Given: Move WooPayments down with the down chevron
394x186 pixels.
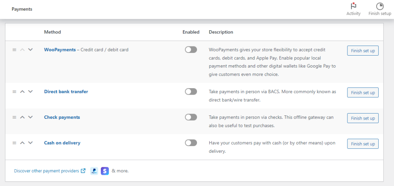Looking at the screenshot, I should pyautogui.click(x=30, y=50).
